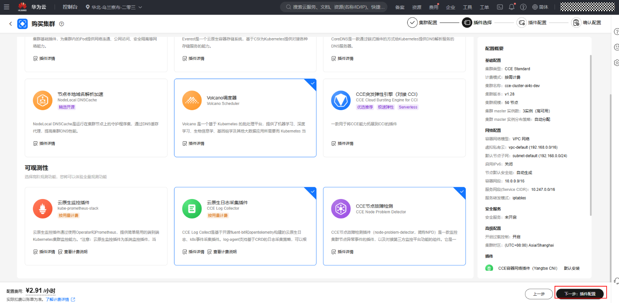
Task: Click the 极速弹性 tag
Action: (385, 107)
